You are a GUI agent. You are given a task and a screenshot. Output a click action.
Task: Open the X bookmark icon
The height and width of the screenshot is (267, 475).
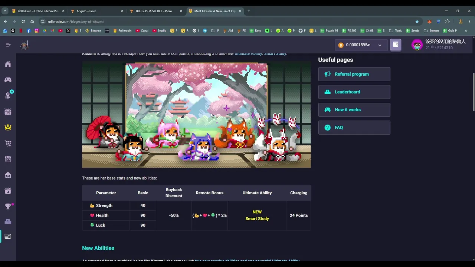pyautogui.click(x=68, y=31)
